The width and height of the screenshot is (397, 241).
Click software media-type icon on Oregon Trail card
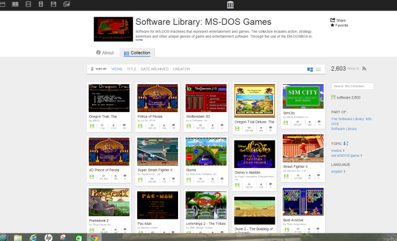[92, 126]
